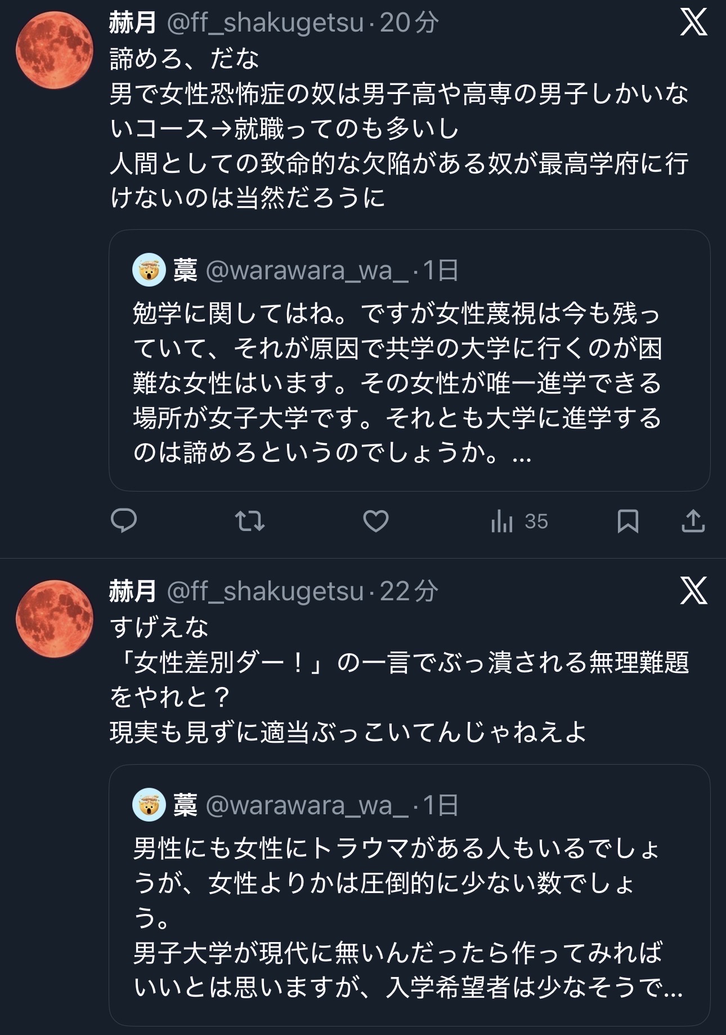The width and height of the screenshot is (726, 1035).
Task: Like the first post with heart icon
Action: click(375, 521)
